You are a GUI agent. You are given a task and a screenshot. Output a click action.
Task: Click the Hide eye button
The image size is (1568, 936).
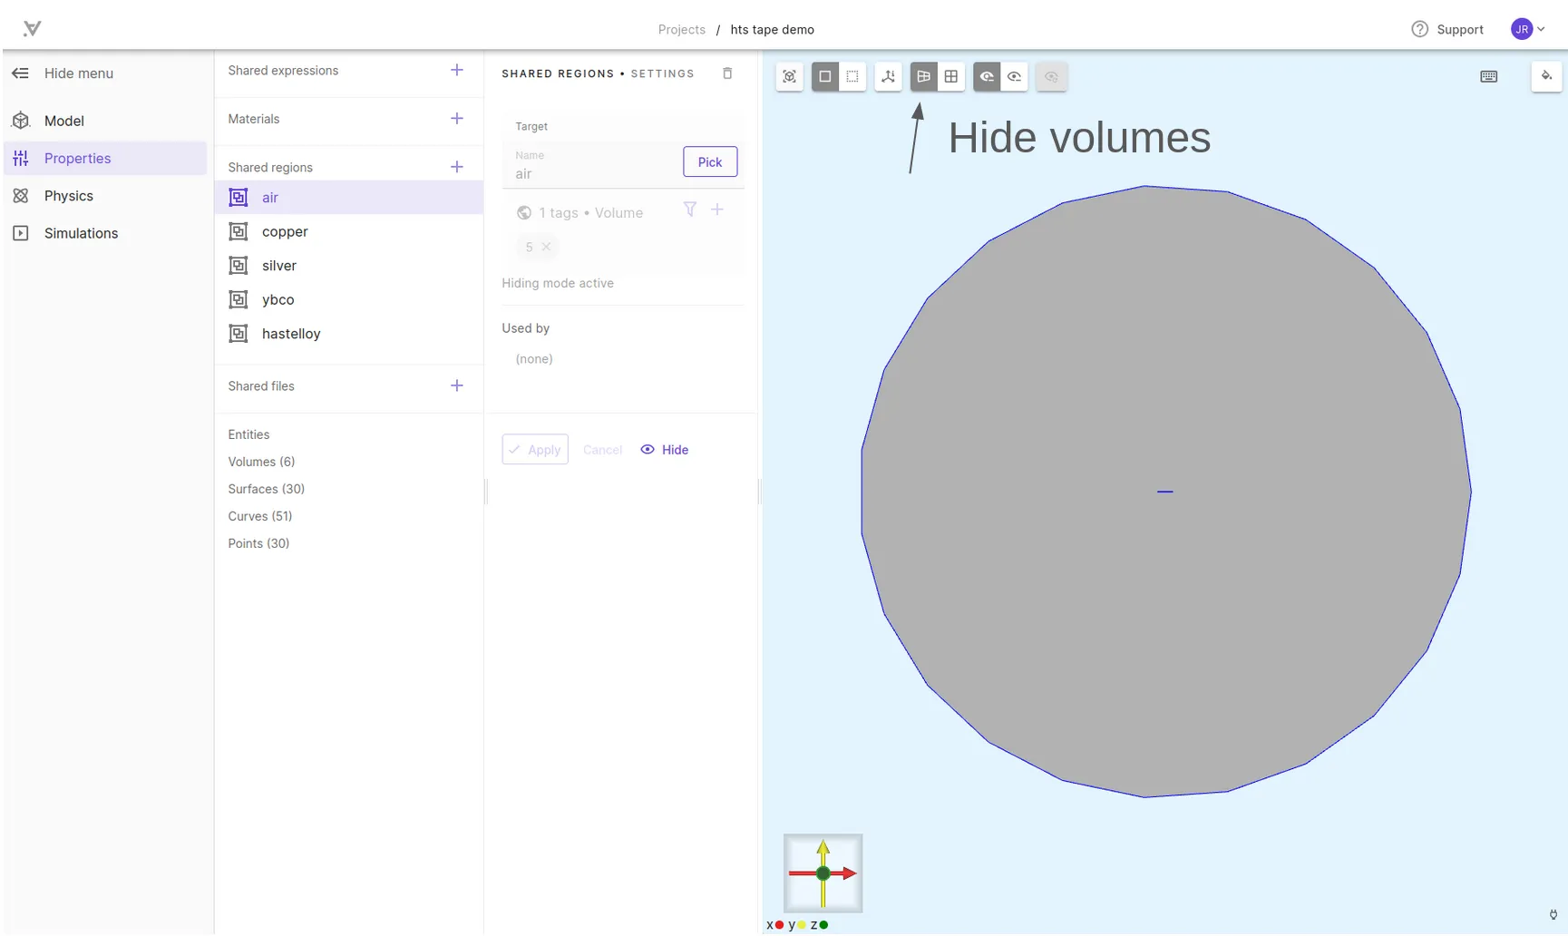pyautogui.click(x=665, y=450)
